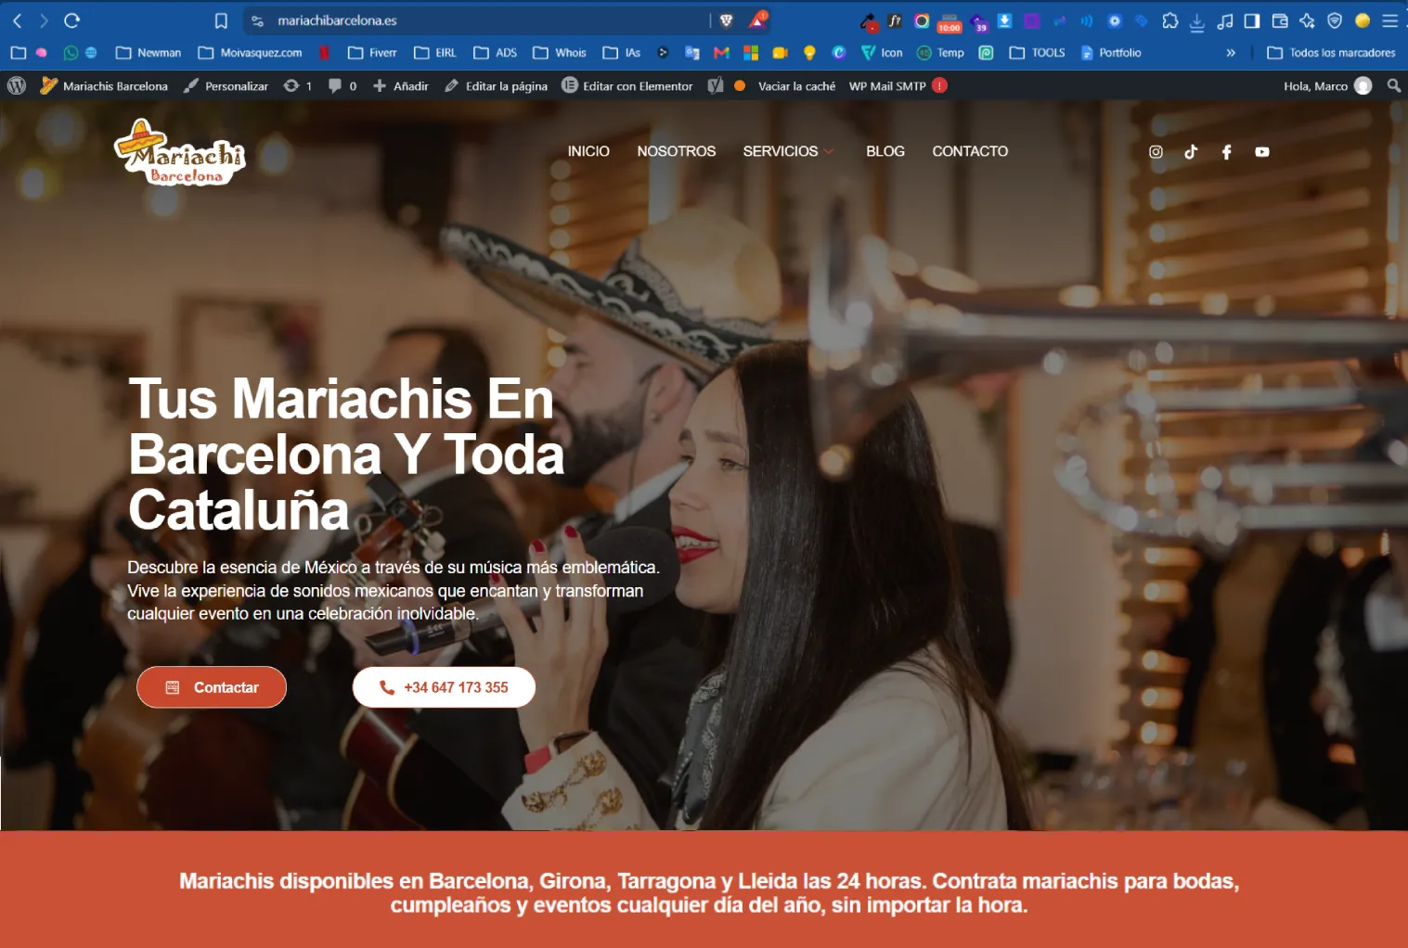The image size is (1408, 948).
Task: Open the updates icon showing 1
Action: click(298, 85)
